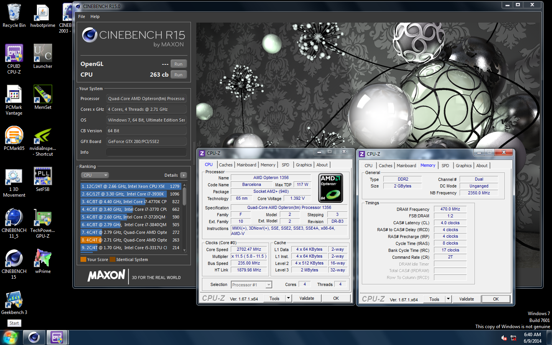
Task: Switch to Graphics tab in left CPU-Z
Action: click(x=304, y=165)
